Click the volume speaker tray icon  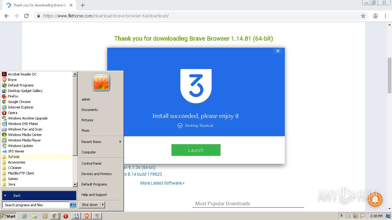pos(348,216)
